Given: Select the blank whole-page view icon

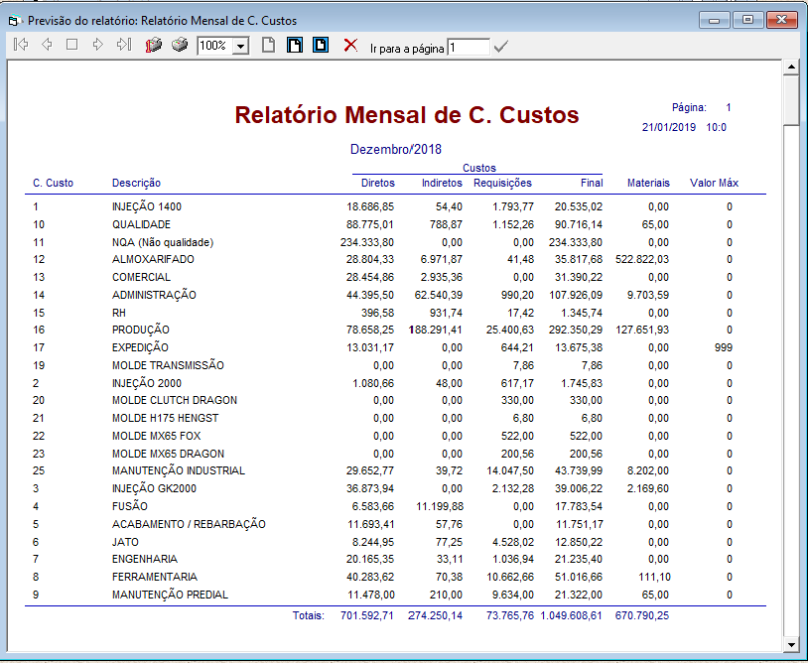Looking at the screenshot, I should point(268,45).
